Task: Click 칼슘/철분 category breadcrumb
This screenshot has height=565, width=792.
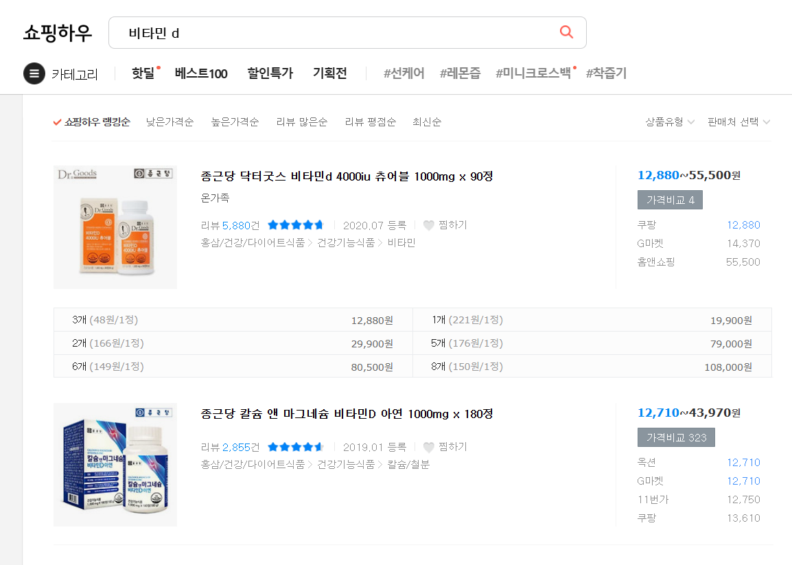Action: (x=408, y=465)
